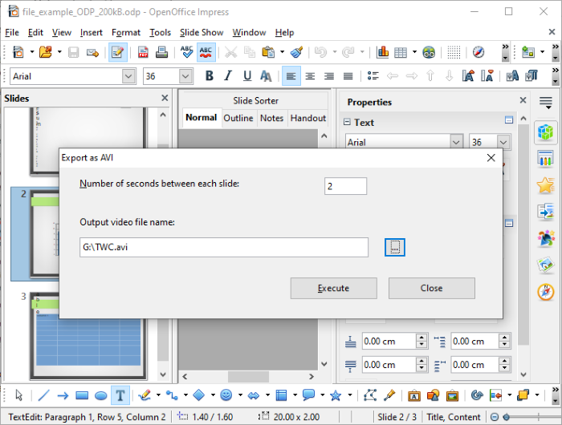This screenshot has height=425, width=562.
Task: Select the Text tool in drawing toolbar
Action: 120,395
